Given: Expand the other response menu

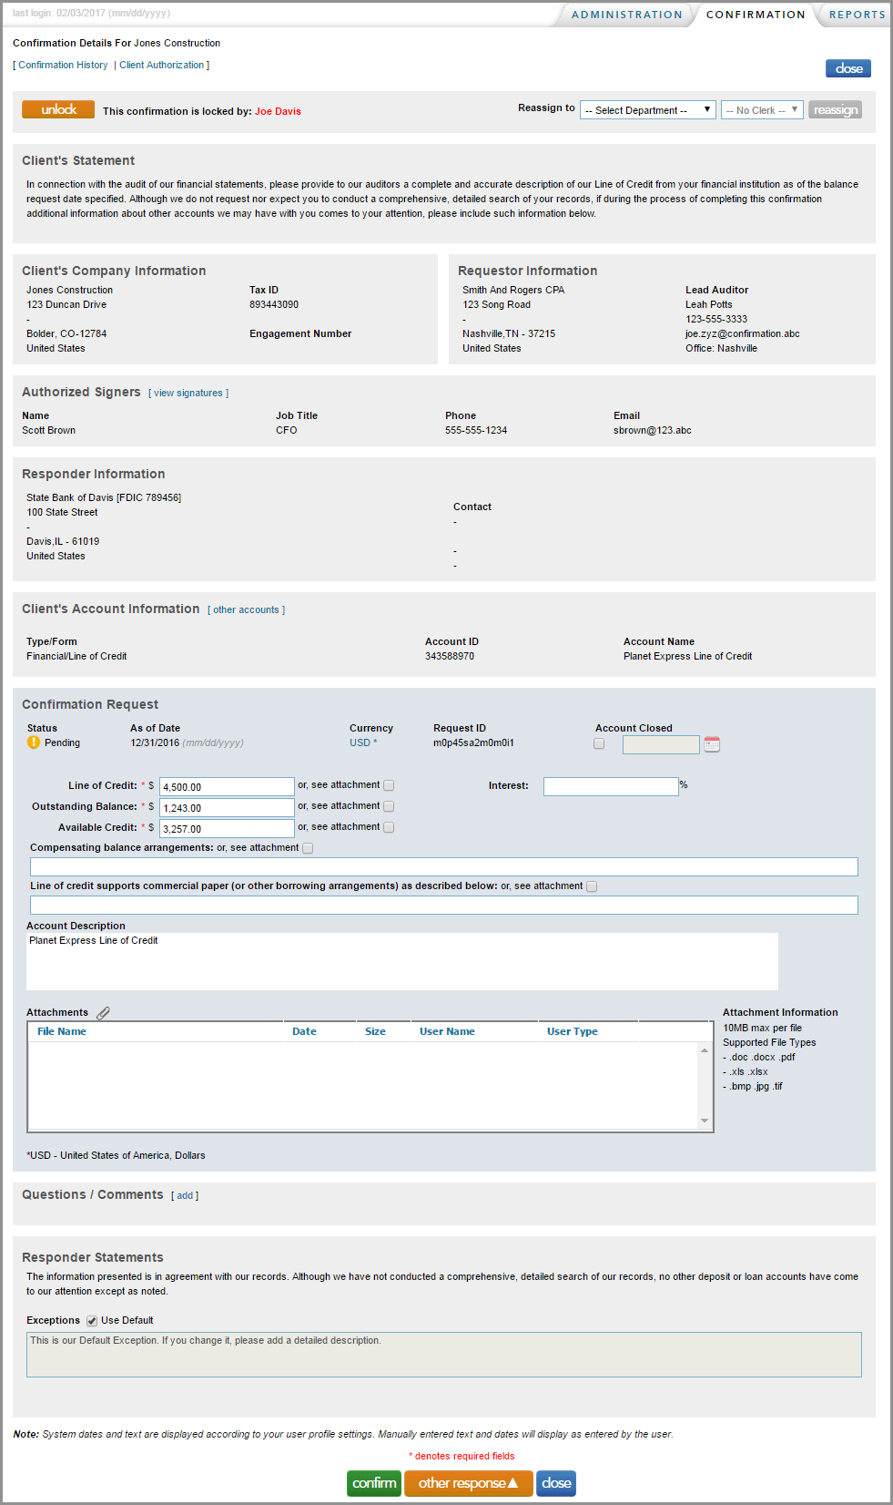Looking at the screenshot, I should click(x=468, y=1483).
